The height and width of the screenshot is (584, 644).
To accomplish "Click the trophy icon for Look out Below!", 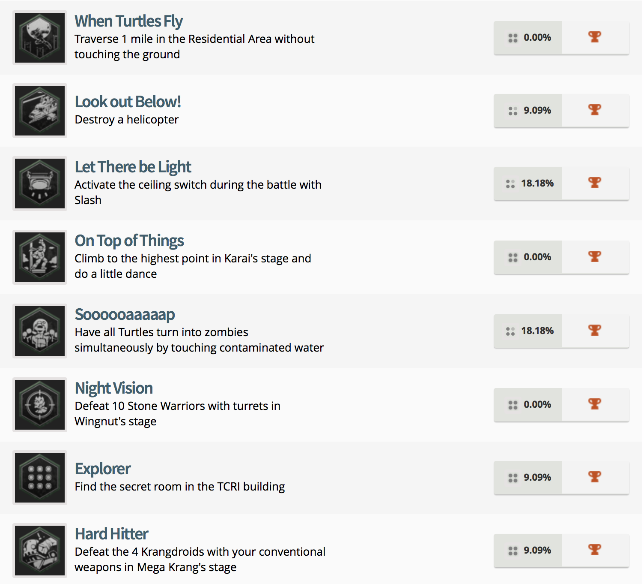I will (x=594, y=110).
